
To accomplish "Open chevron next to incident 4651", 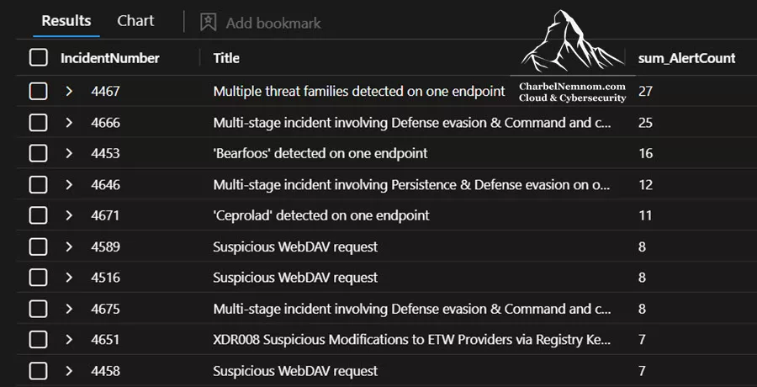I will pos(69,340).
